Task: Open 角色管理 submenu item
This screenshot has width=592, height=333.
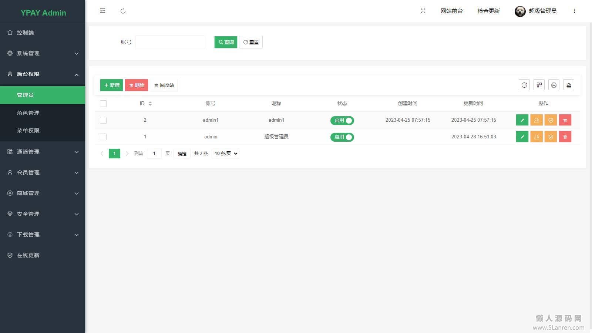Action: point(43,113)
